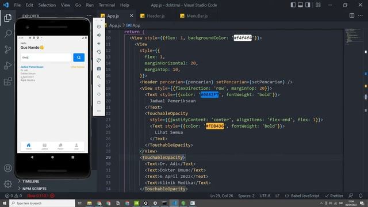Click Ln 29, Col 26 in status bar

coord(221,195)
